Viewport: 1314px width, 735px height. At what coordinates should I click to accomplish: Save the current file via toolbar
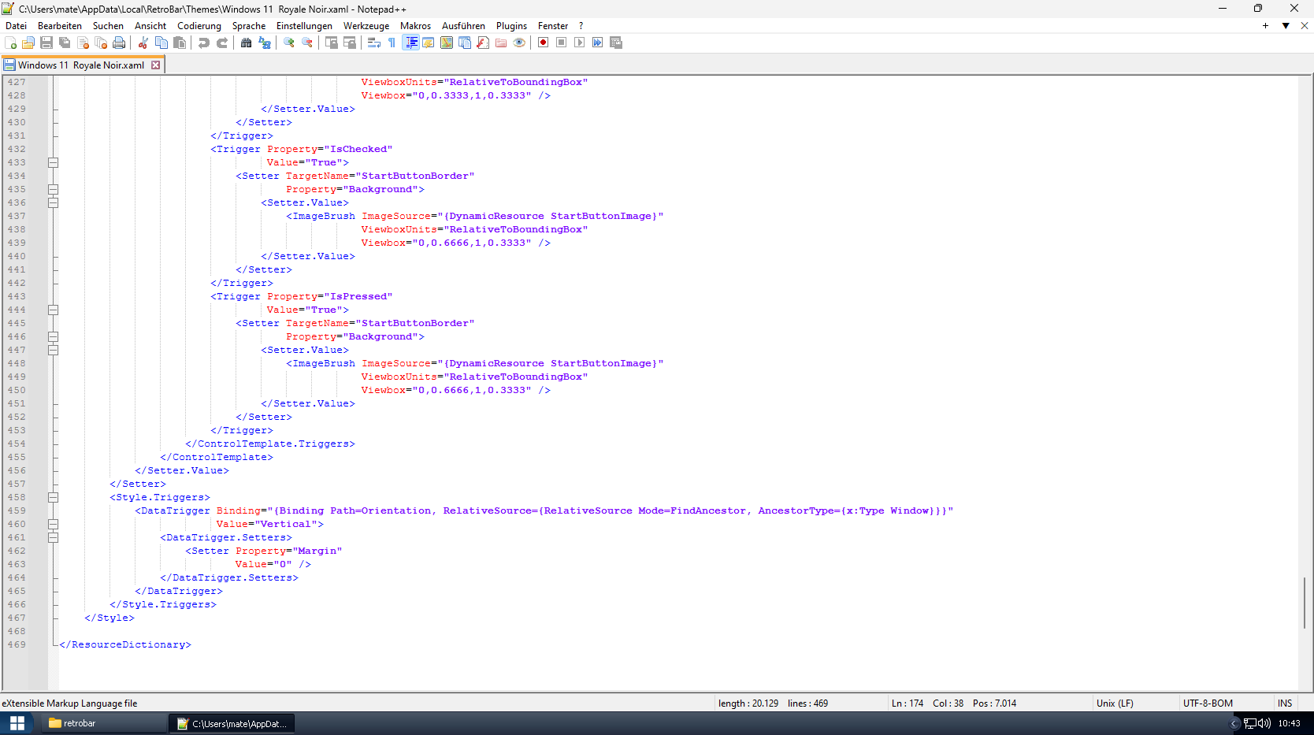46,43
